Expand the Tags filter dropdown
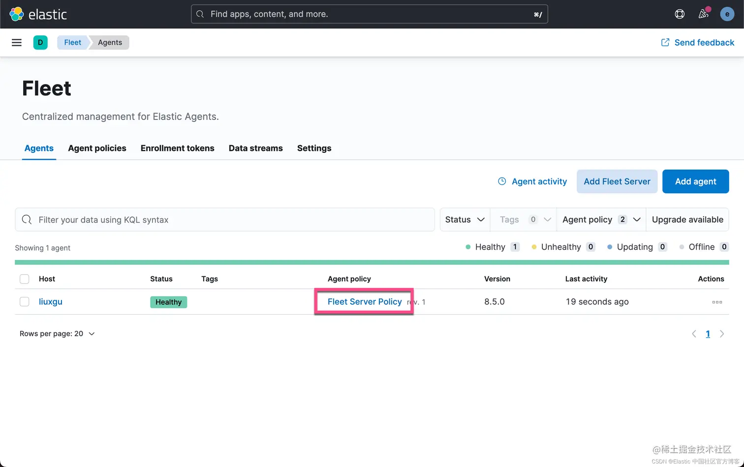 (524, 220)
